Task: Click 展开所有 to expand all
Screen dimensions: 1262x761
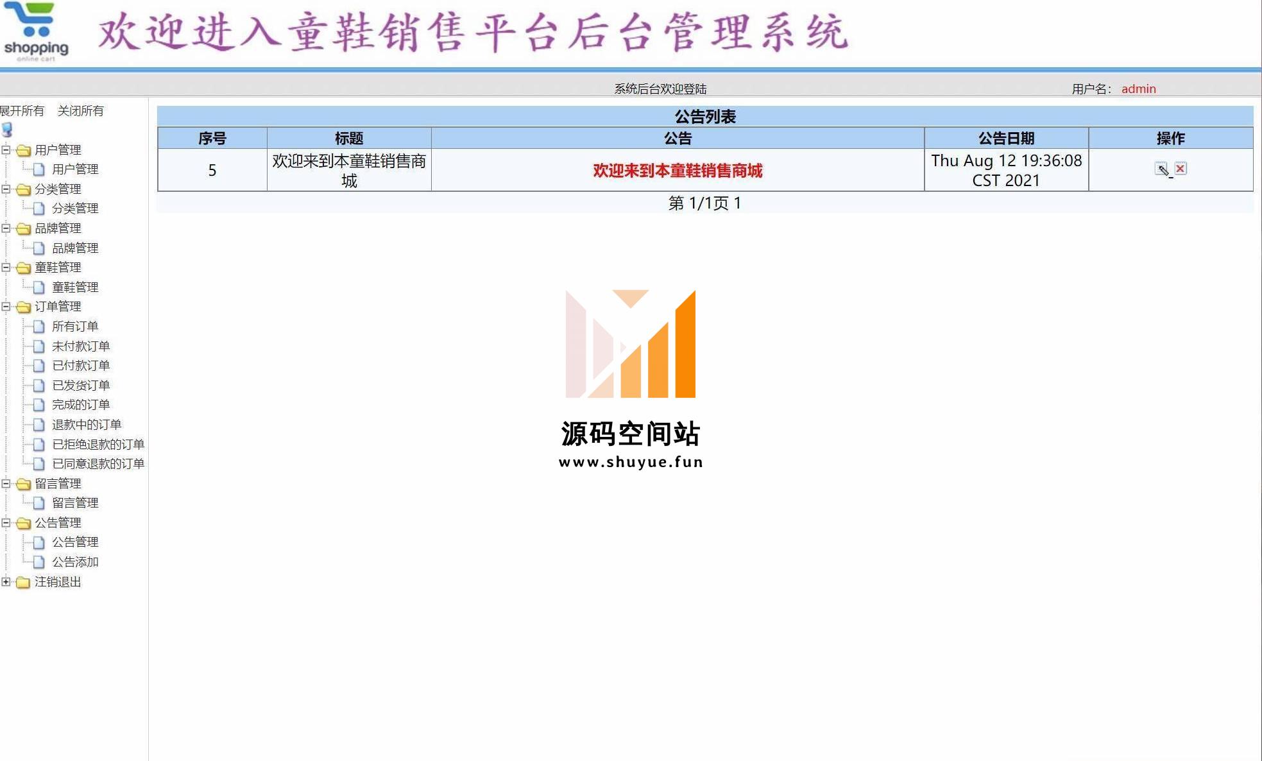Action: pyautogui.click(x=22, y=111)
